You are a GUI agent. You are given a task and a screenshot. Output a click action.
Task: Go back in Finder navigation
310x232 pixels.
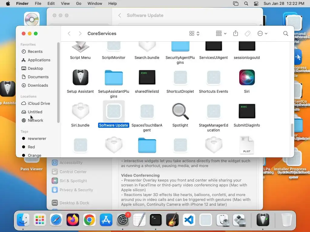69,34
